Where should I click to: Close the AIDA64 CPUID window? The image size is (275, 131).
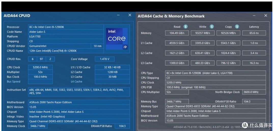130,15
